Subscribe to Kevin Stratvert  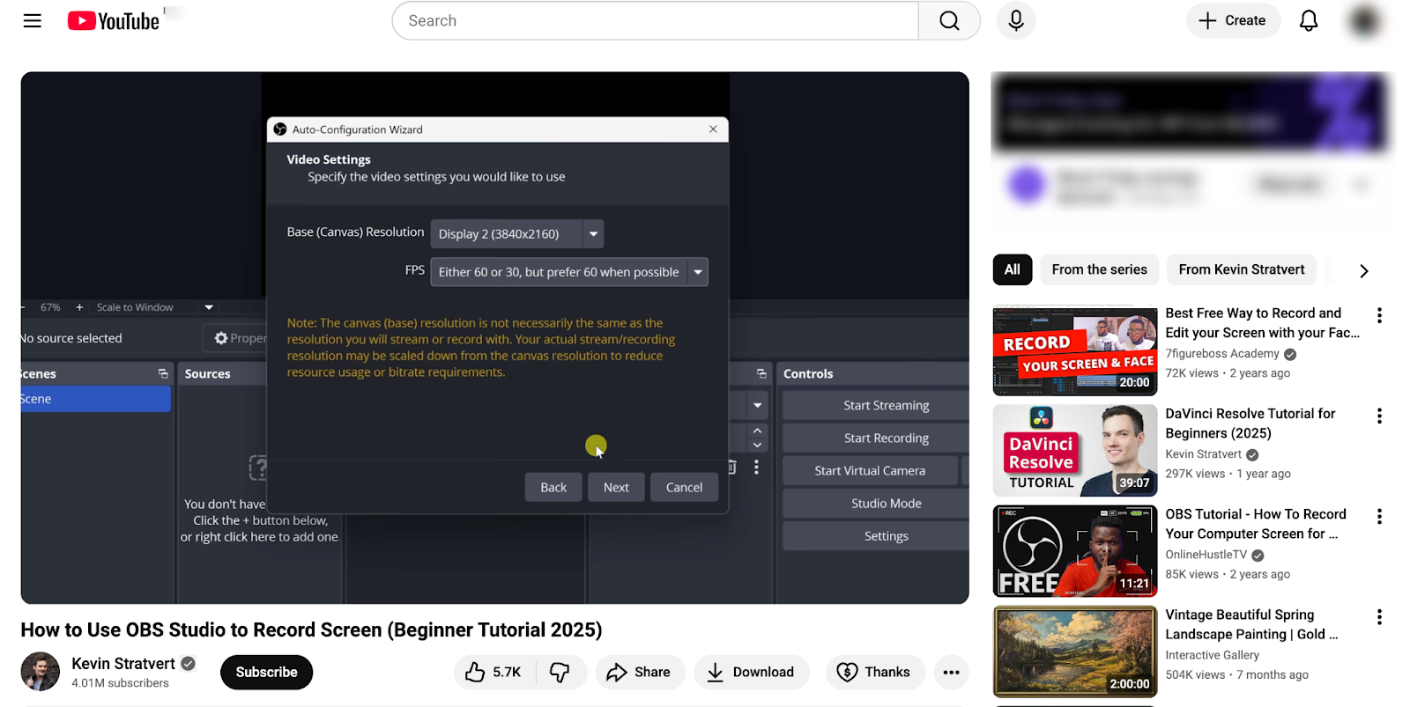click(x=266, y=672)
